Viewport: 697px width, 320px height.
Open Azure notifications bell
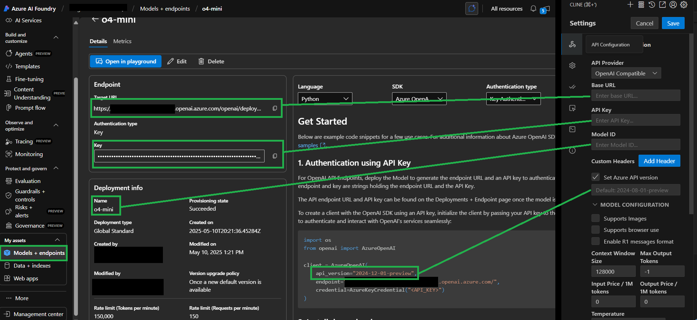pyautogui.click(x=533, y=8)
